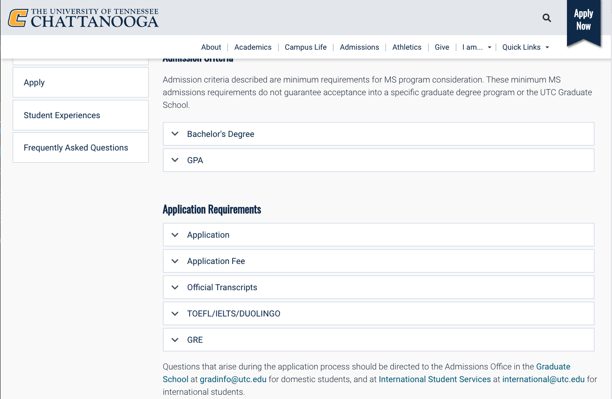This screenshot has height=399, width=612.
Task: Click the gradinfo@utc.edu email link
Action: point(233,379)
